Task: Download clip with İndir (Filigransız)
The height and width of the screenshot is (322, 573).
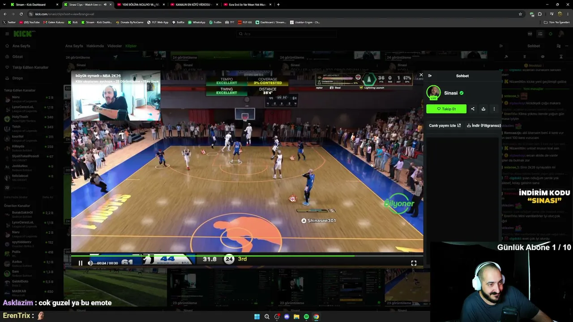Action: coord(484,126)
